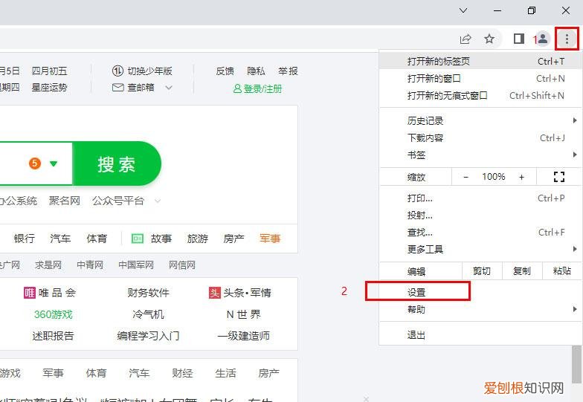The width and height of the screenshot is (583, 402).
Task: Choose 投射... in the menu
Action: (x=479, y=215)
